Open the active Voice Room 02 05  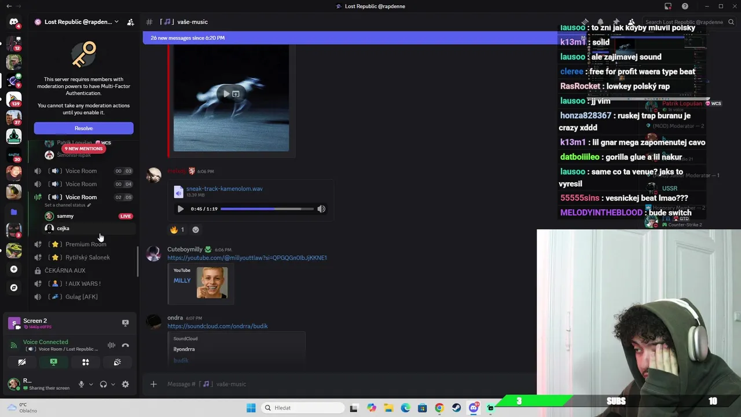pyautogui.click(x=83, y=197)
